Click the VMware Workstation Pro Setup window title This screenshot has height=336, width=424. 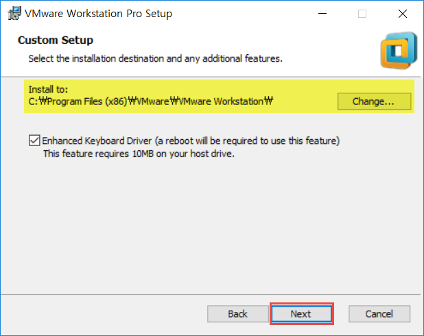click(98, 14)
